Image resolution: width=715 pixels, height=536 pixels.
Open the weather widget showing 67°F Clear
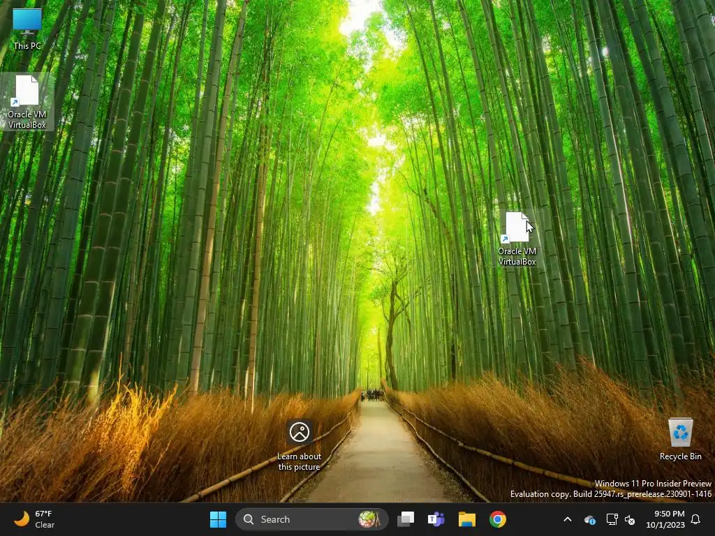coord(34,519)
